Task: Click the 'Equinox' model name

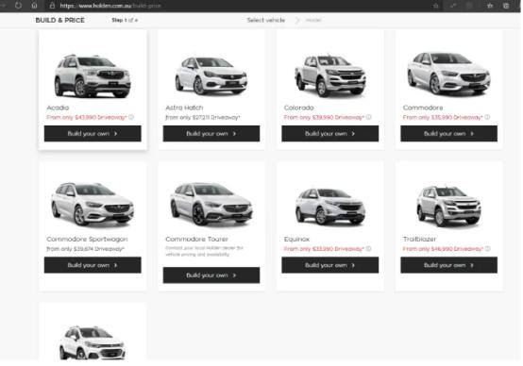Action: [x=296, y=239]
